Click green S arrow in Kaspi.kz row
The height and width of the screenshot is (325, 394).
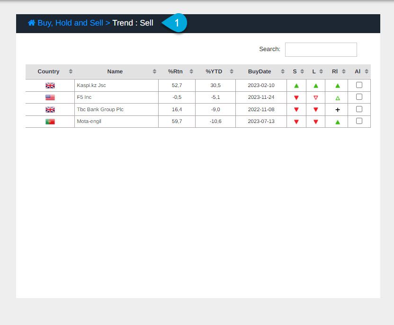tap(296, 86)
